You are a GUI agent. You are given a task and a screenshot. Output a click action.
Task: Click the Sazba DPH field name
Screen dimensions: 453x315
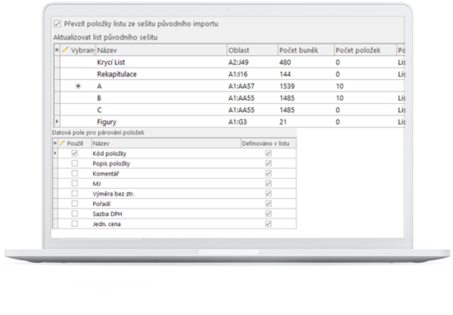coord(107,214)
